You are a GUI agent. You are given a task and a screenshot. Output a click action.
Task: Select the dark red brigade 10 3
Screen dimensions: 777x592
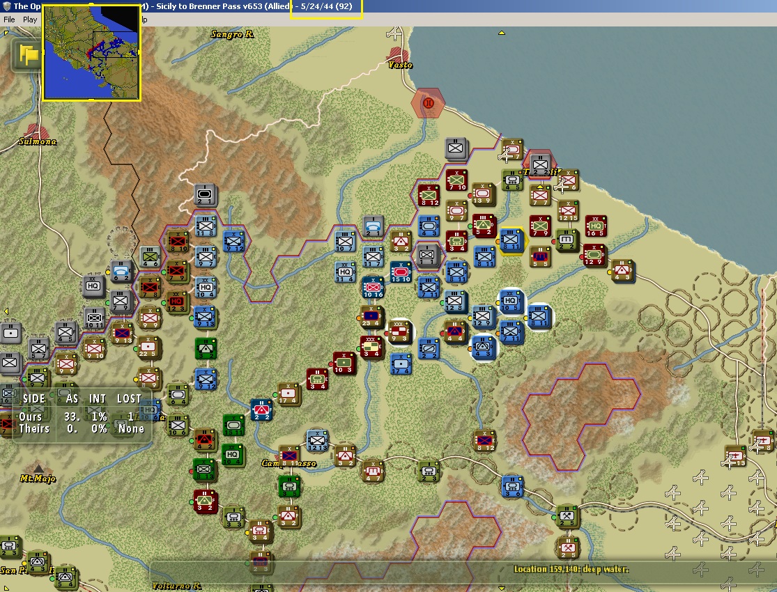(344, 363)
